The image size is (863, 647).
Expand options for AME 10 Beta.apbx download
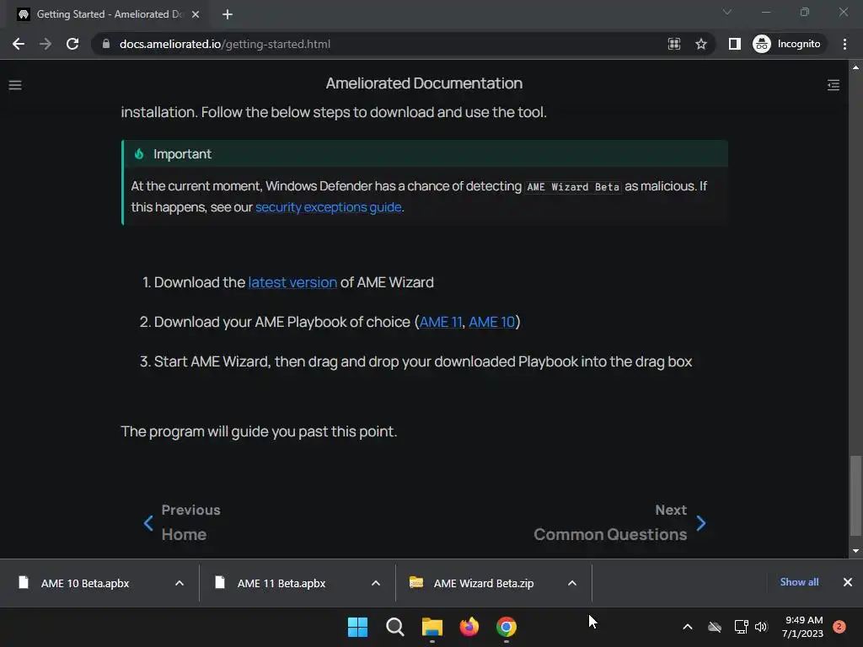[180, 583]
